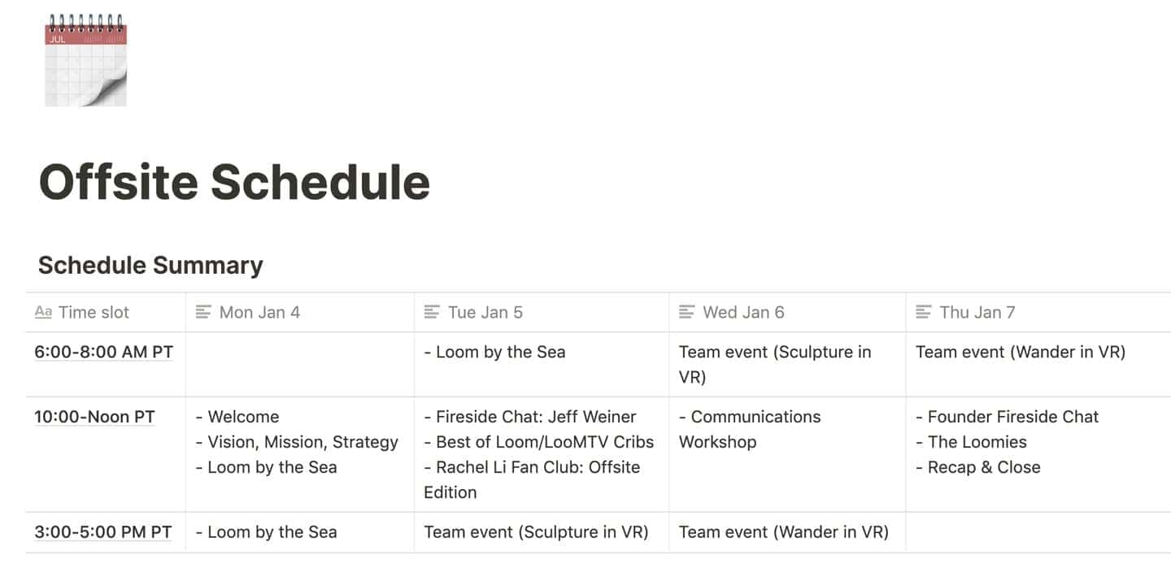Open the 3:00-5:00 PM PT entry
1171x563 pixels.
point(102,533)
